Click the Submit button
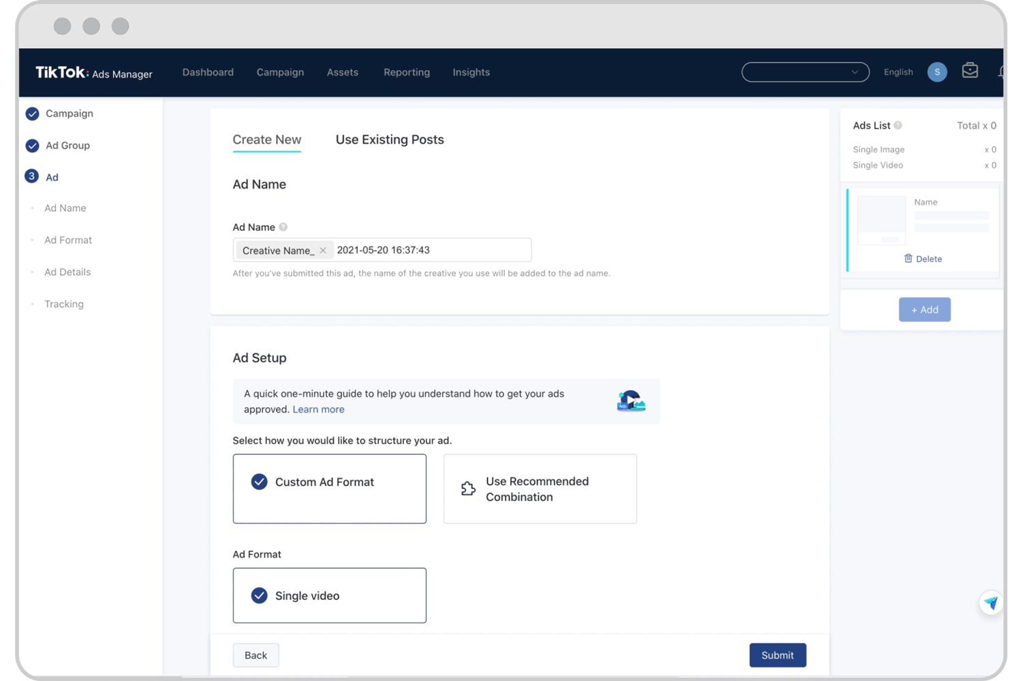This screenshot has width=1022, height=681. click(777, 655)
